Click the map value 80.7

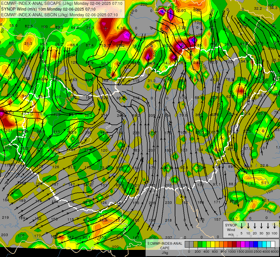pos(13,43)
